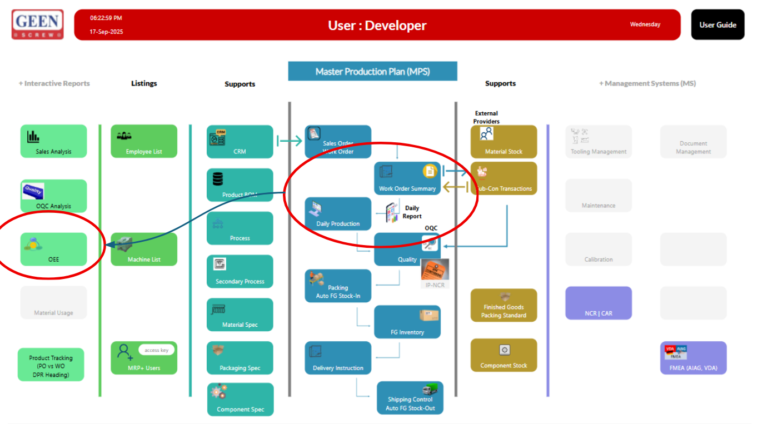Click the User Guide button
The width and height of the screenshot is (758, 424).
[717, 25]
